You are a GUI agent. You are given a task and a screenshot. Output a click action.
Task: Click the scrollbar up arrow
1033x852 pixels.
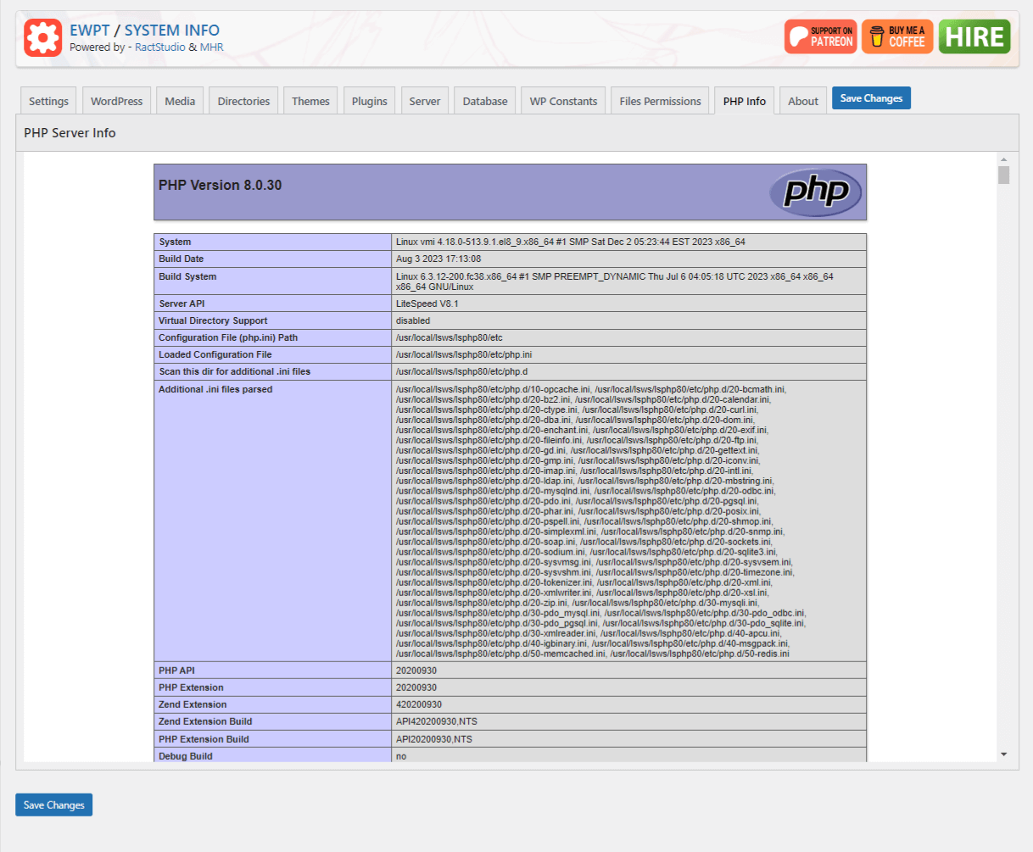pyautogui.click(x=1004, y=159)
